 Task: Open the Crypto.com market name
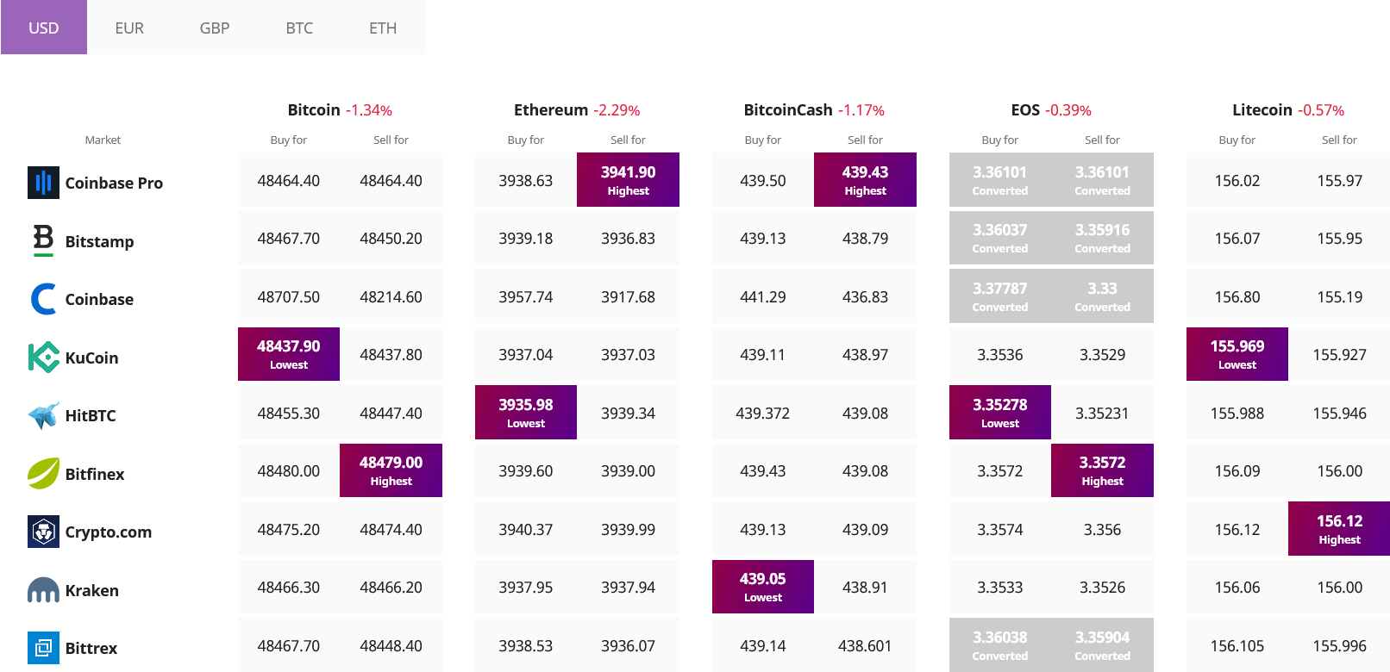point(109,532)
